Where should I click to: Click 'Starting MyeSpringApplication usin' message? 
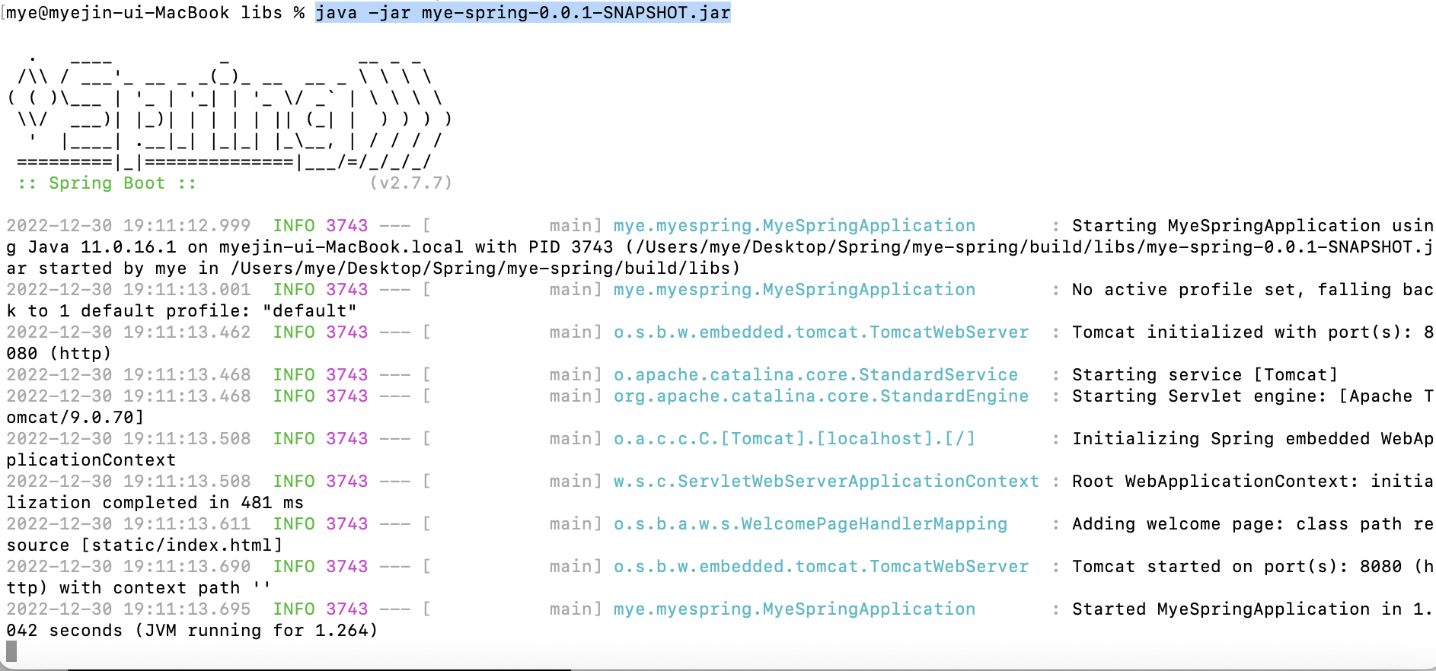(x=1253, y=226)
